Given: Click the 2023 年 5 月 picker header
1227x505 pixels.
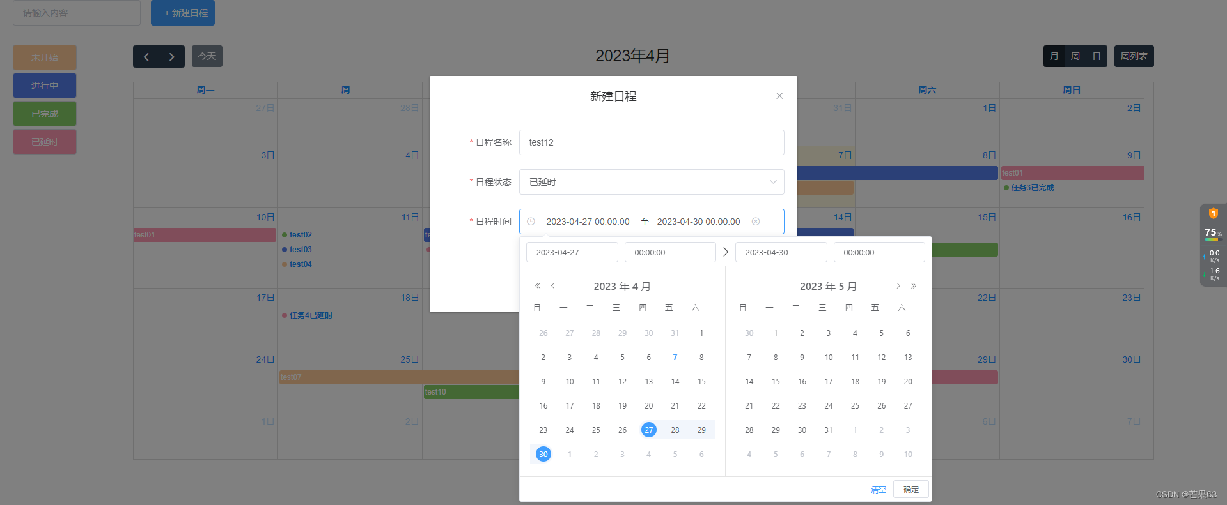Looking at the screenshot, I should point(828,287).
